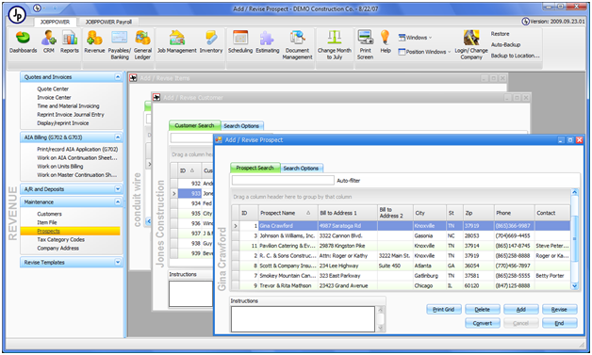Image resolution: width=592 pixels, height=355 pixels.
Task: Select Search Options tab in Customer window
Action: click(x=241, y=126)
